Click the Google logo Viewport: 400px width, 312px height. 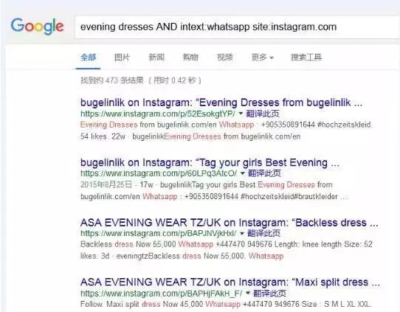coord(37,27)
